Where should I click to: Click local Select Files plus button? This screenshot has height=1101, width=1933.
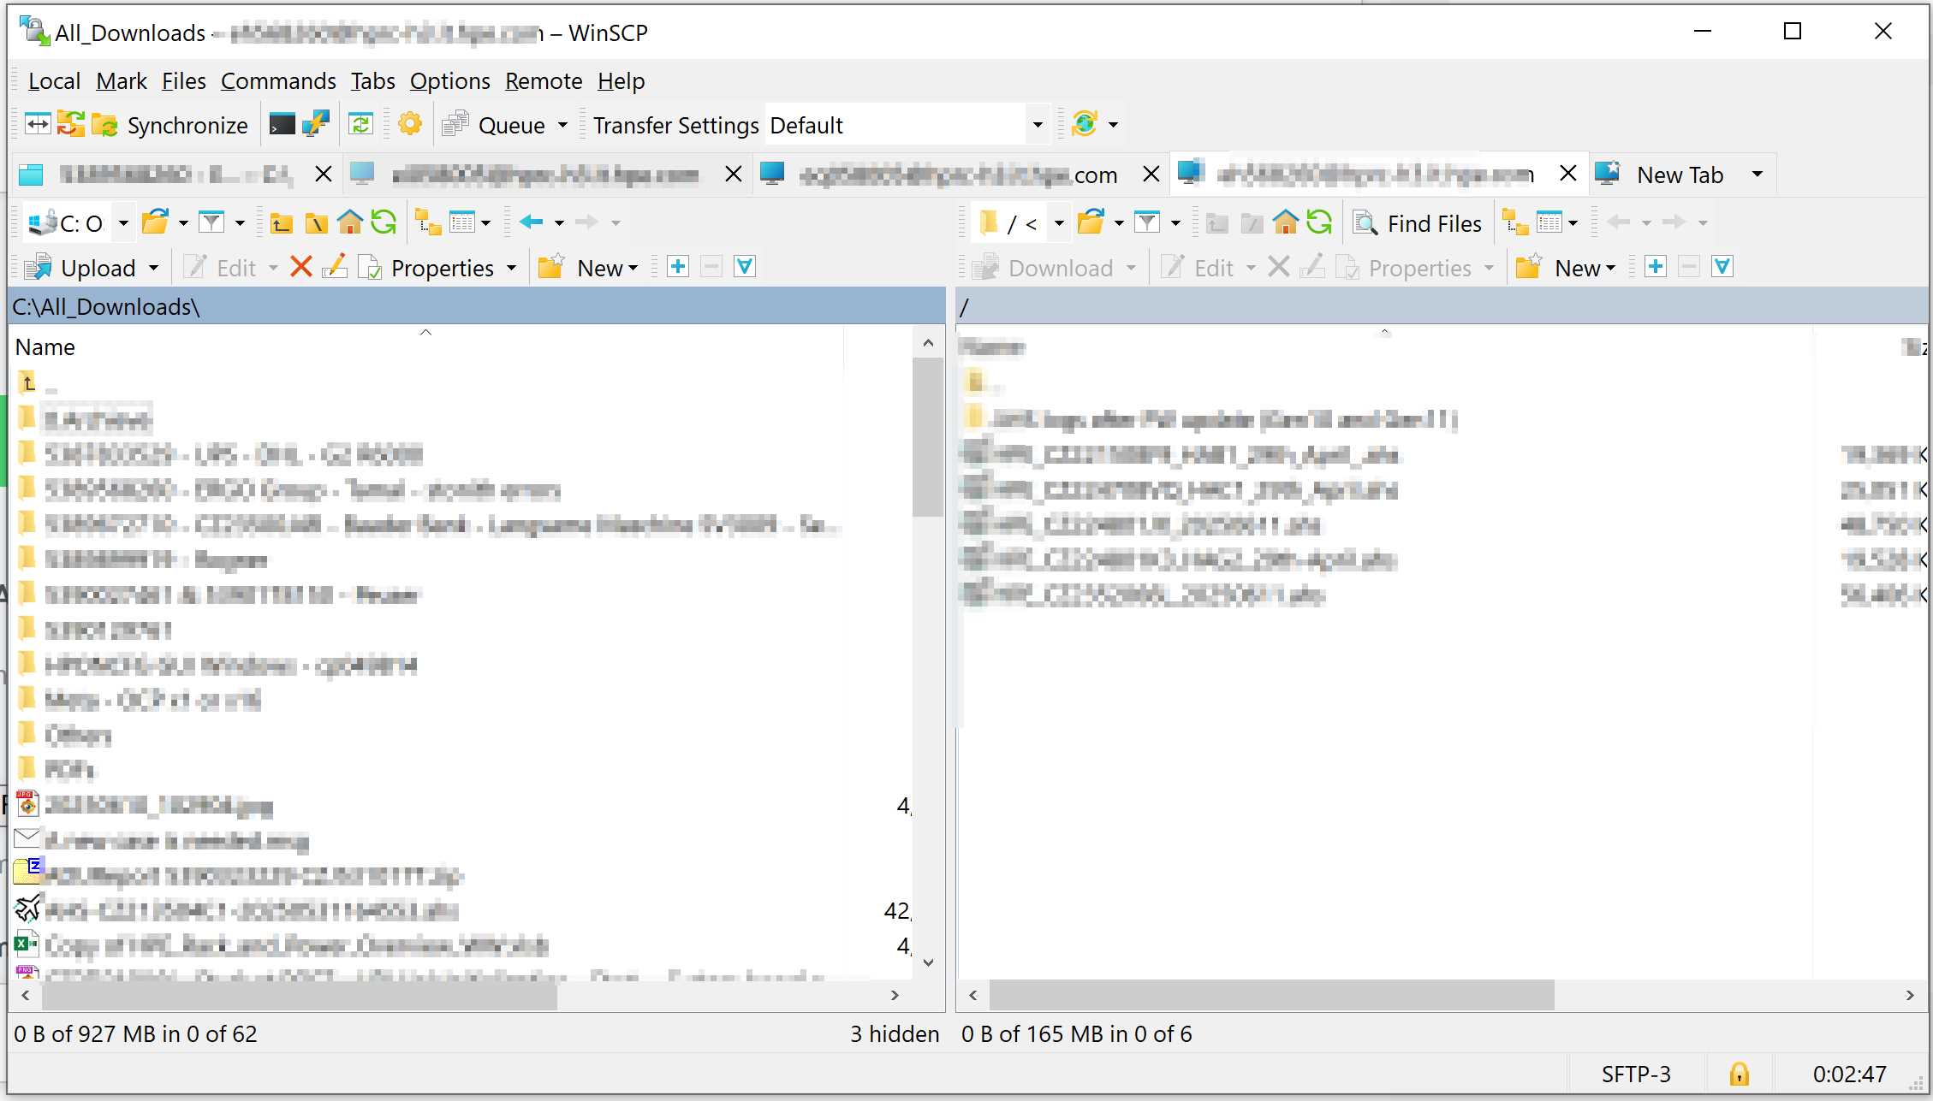tap(677, 268)
